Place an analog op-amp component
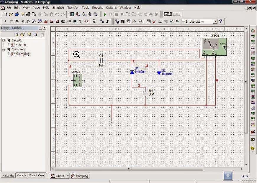The width and height of the screenshot is (257, 183). (28, 22)
